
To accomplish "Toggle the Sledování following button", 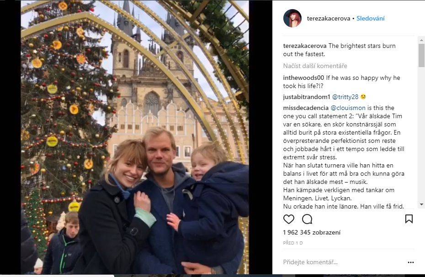I will (x=371, y=19).
